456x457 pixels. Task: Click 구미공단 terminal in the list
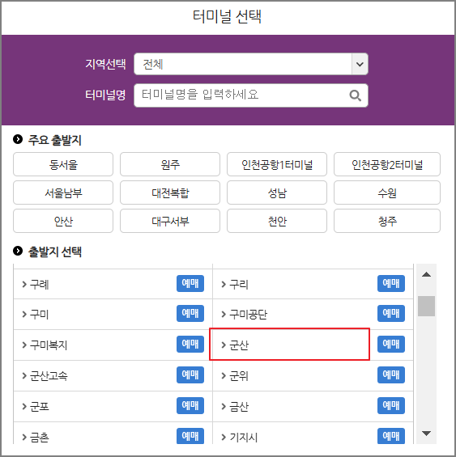pyautogui.click(x=248, y=314)
